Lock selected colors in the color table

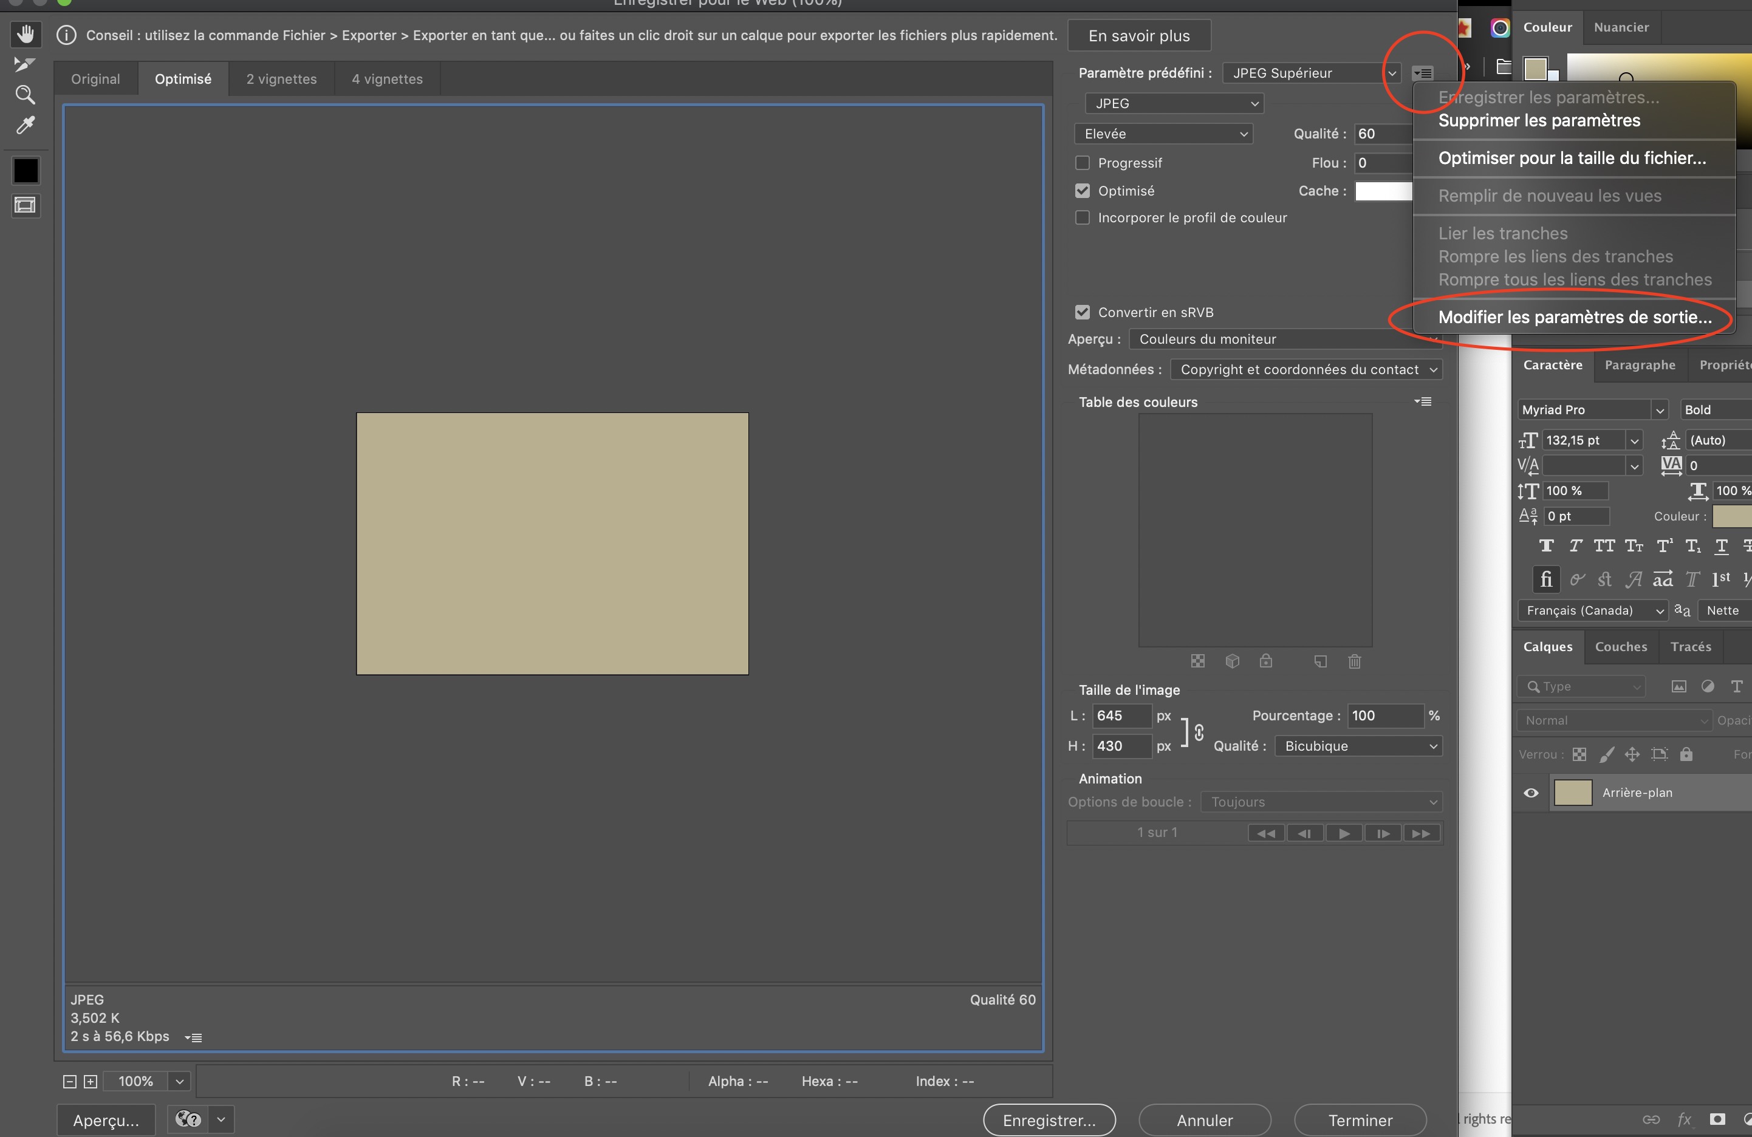tap(1267, 661)
